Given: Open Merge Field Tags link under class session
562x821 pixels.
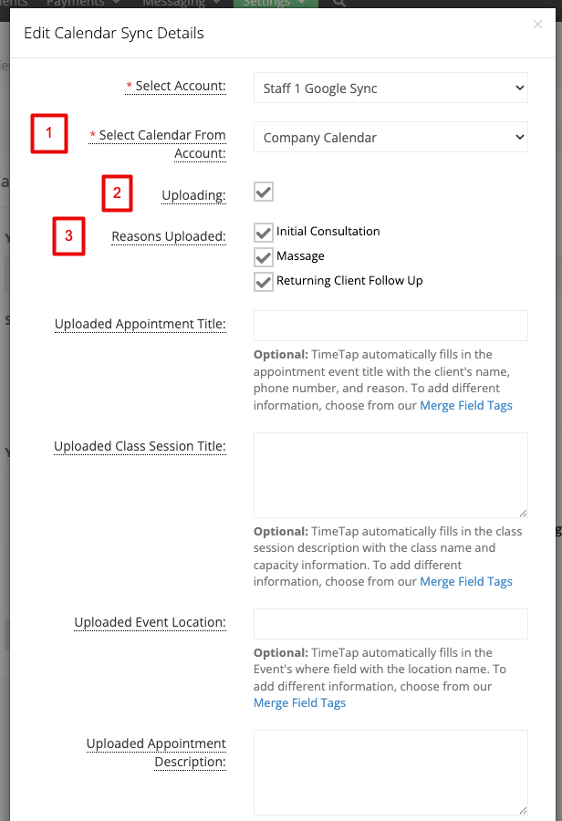Looking at the screenshot, I should 466,582.
